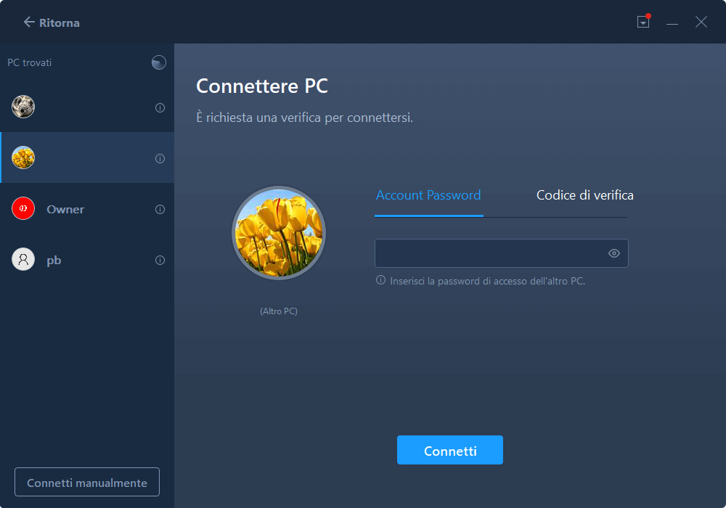Click the Ritorna back arrow
Image resolution: width=726 pixels, height=508 pixels.
click(x=29, y=22)
